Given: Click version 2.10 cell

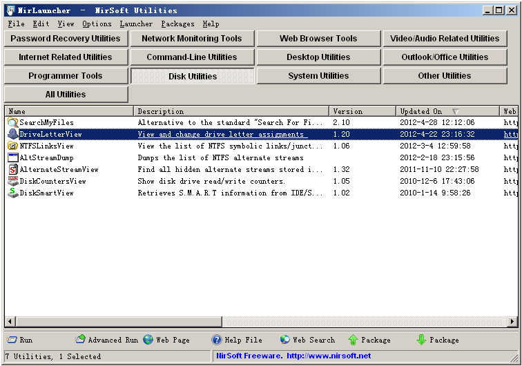Looking at the screenshot, I should (342, 122).
